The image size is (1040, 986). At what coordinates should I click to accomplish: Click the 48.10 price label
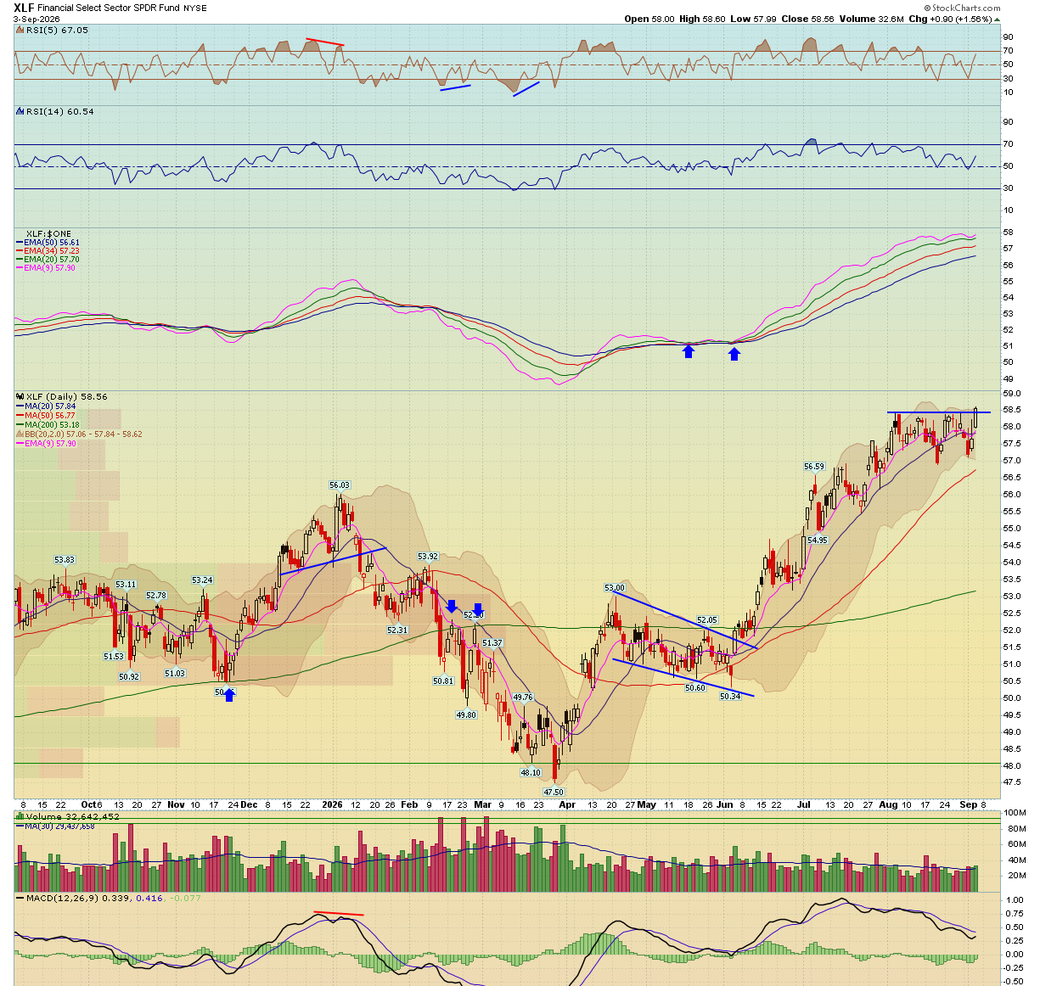pyautogui.click(x=530, y=773)
